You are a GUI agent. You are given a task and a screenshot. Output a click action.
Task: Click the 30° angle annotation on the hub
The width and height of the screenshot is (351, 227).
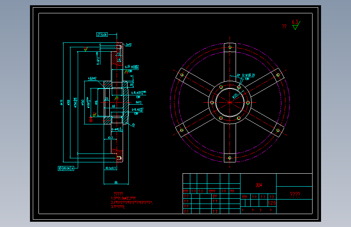[238, 75]
